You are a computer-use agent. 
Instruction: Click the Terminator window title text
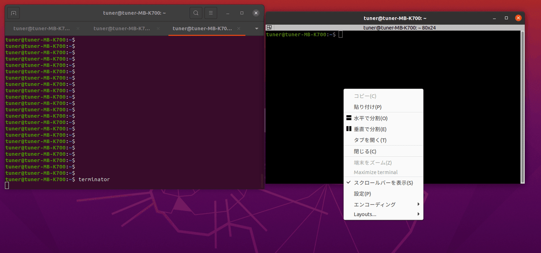395,18
